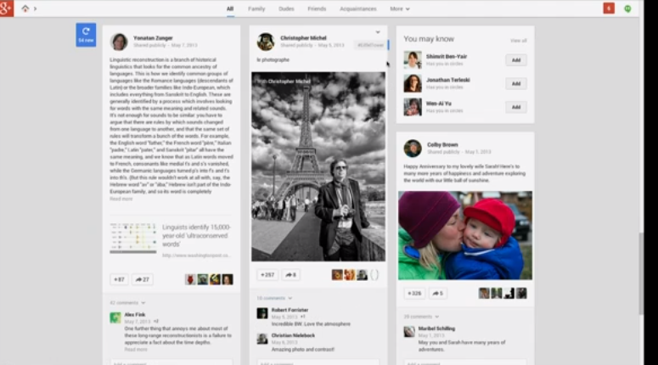Plus-one Yonatan's post with +87 button

(x=119, y=279)
